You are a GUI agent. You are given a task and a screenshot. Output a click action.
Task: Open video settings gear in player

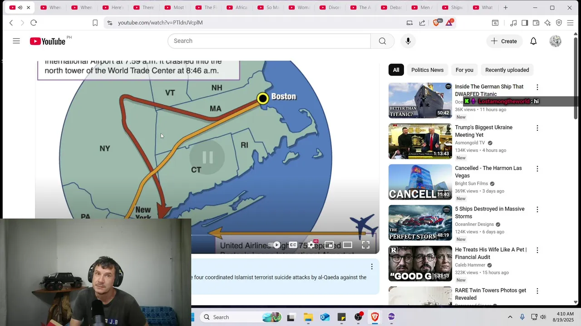[311, 245]
